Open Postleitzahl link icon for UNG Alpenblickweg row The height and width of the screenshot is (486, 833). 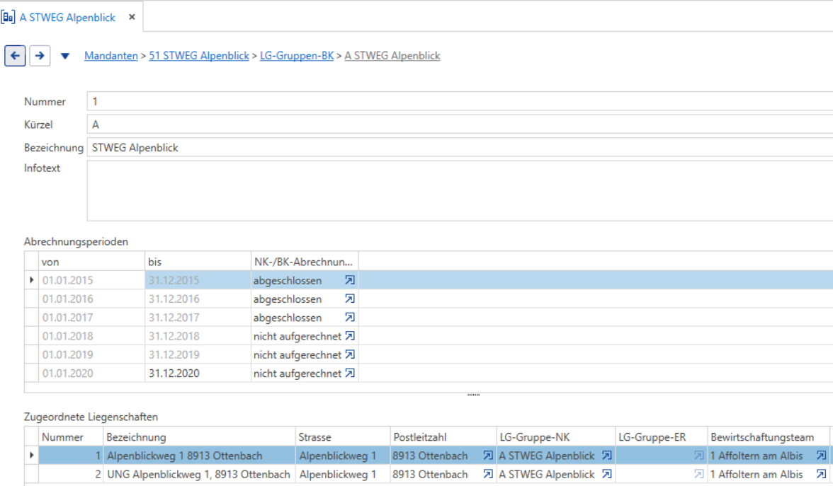pos(487,474)
